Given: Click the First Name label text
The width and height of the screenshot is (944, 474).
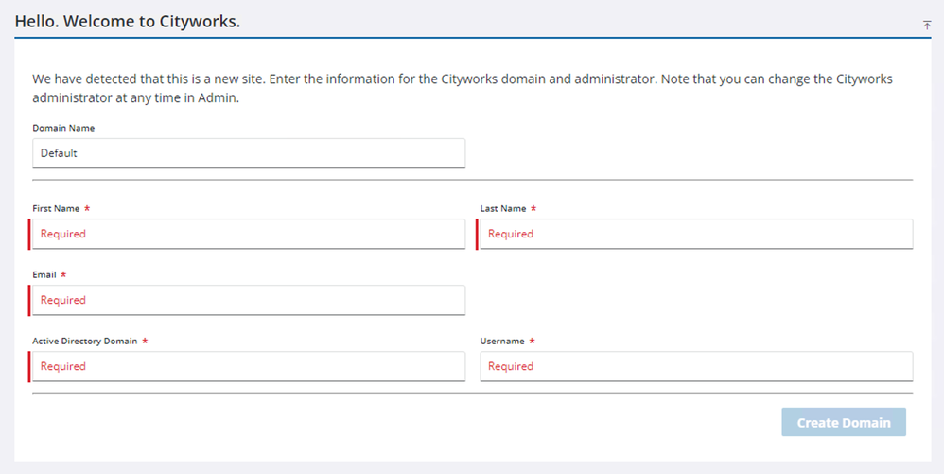Looking at the screenshot, I should tap(56, 208).
